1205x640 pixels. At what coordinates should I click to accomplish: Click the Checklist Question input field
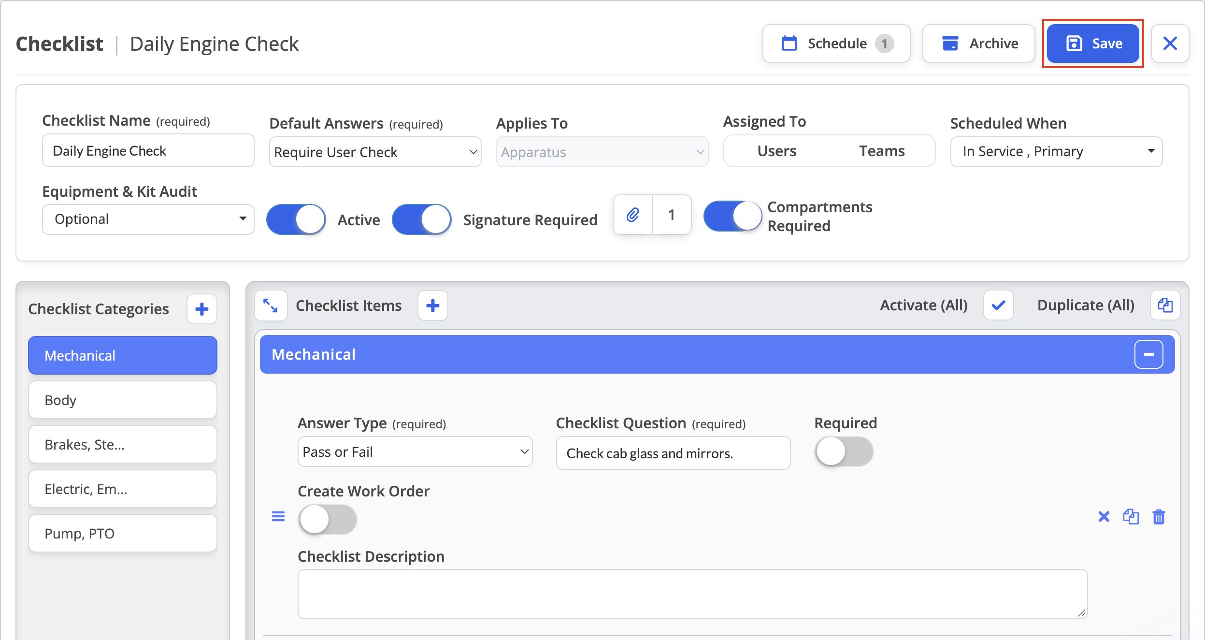(x=673, y=453)
